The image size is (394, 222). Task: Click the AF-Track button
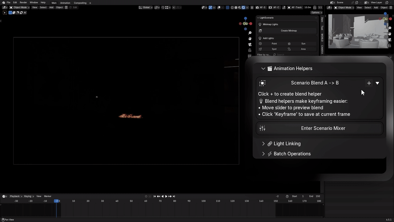coord(295,7)
